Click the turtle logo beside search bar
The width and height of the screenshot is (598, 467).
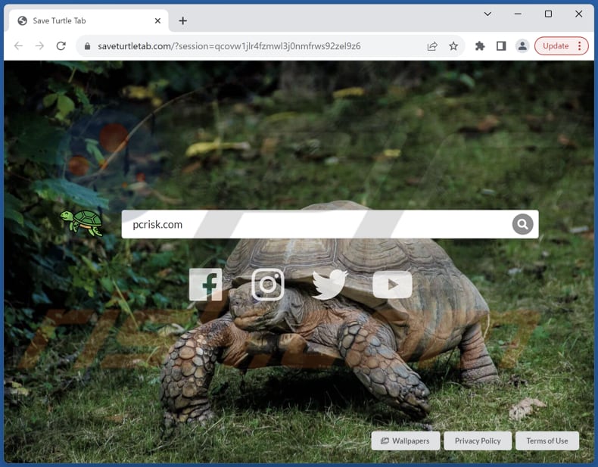[x=82, y=223]
